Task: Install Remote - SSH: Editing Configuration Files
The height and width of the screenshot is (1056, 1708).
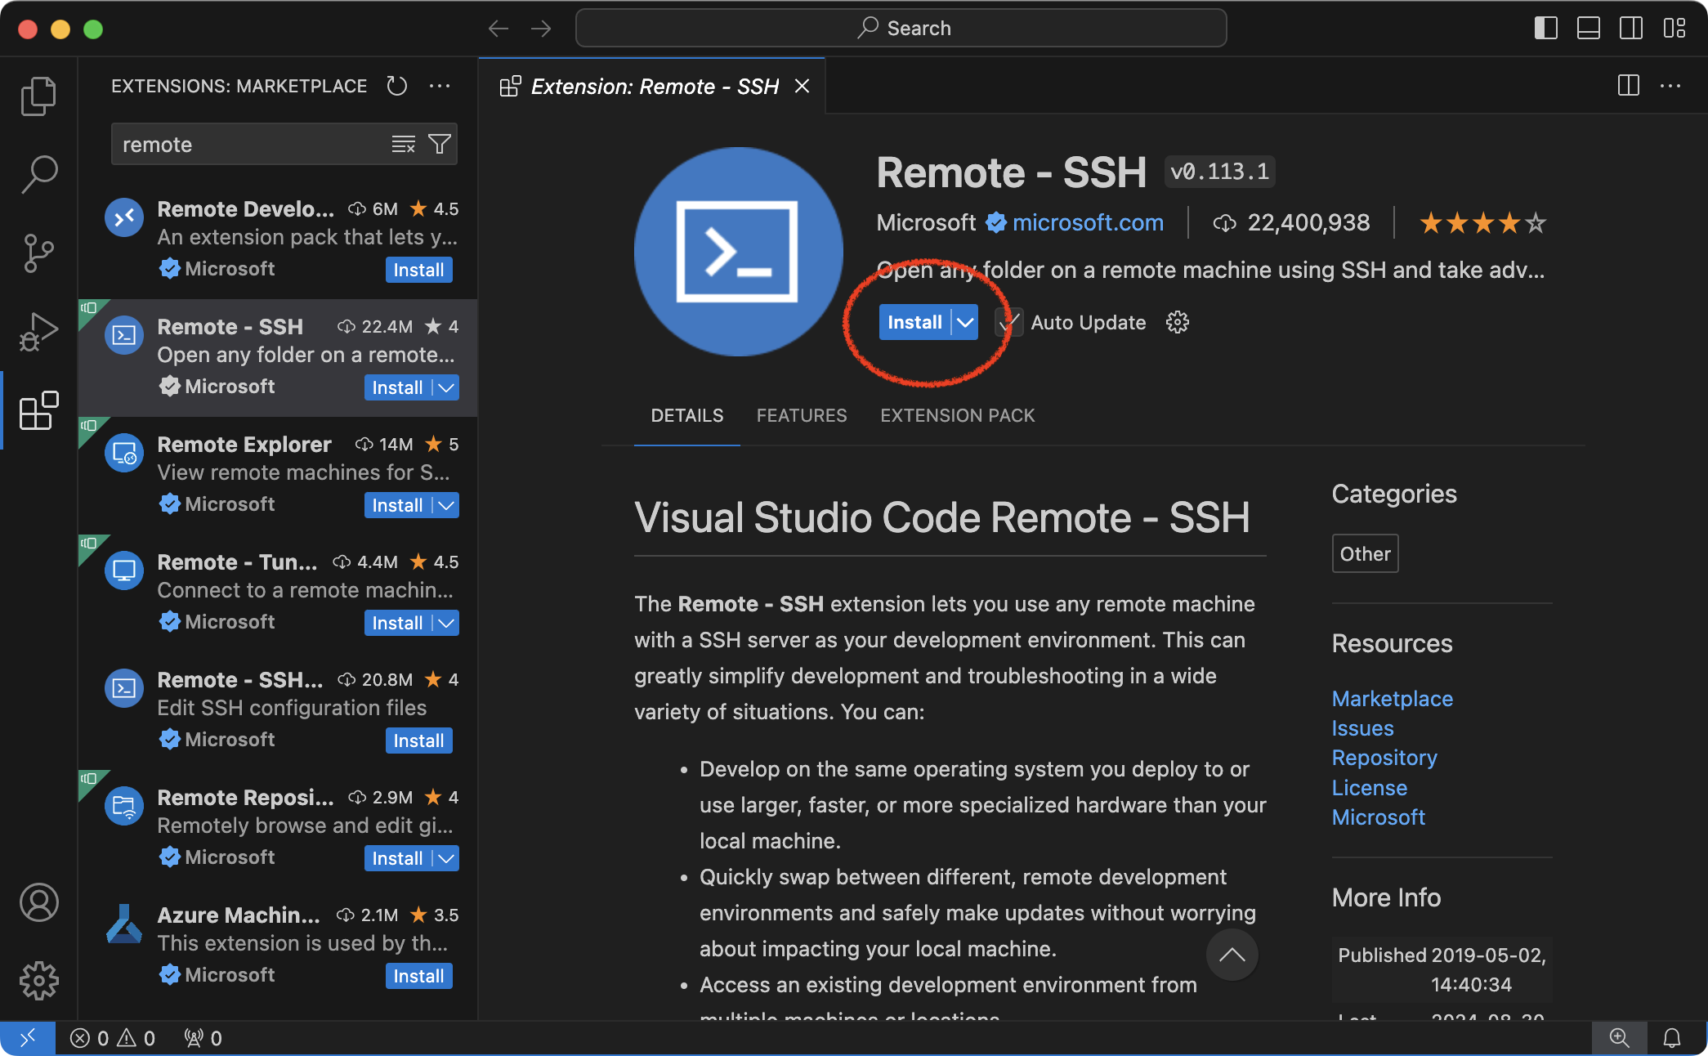Action: (x=418, y=741)
